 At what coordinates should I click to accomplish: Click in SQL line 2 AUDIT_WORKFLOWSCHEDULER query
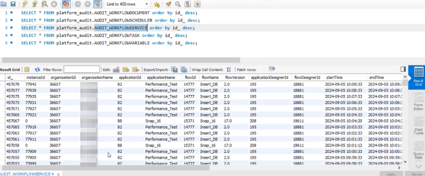110,20
